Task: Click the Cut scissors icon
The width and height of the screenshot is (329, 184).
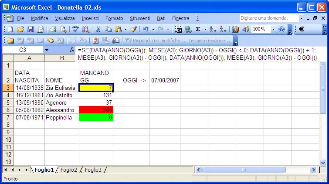Action: point(98,29)
